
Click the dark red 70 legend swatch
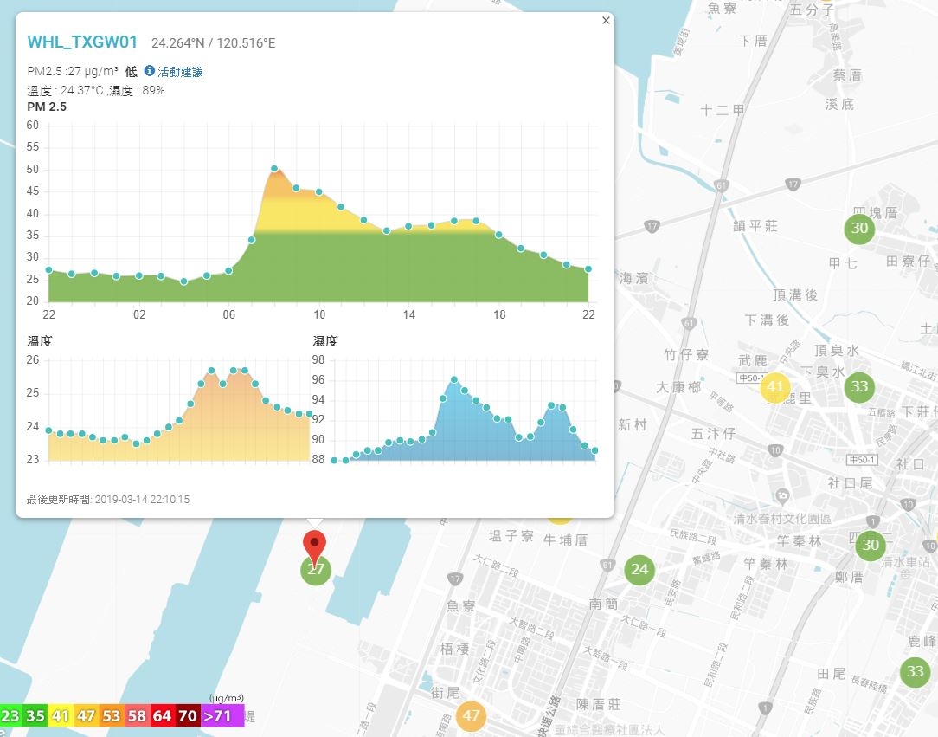point(187,715)
